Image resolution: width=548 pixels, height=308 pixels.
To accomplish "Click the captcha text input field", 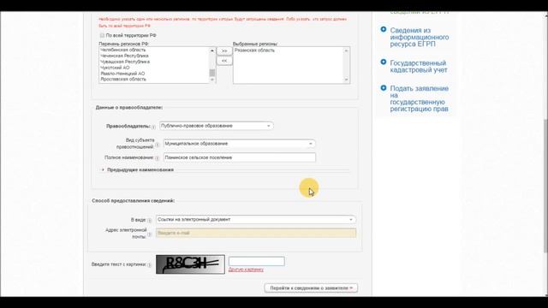I will (257, 261).
